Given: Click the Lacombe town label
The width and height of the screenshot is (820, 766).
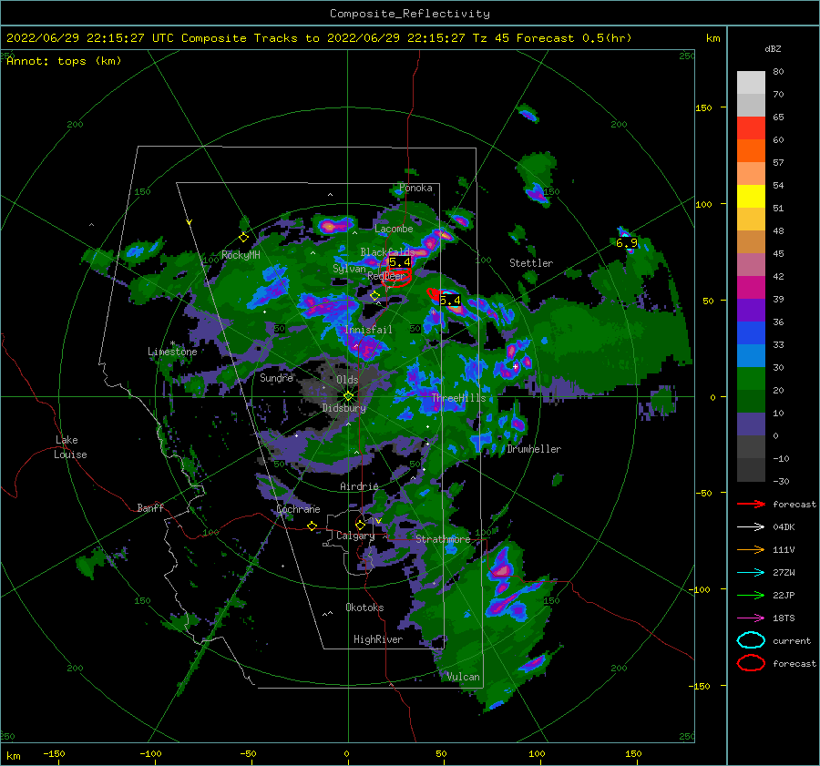Looking at the screenshot, I should click(x=394, y=229).
